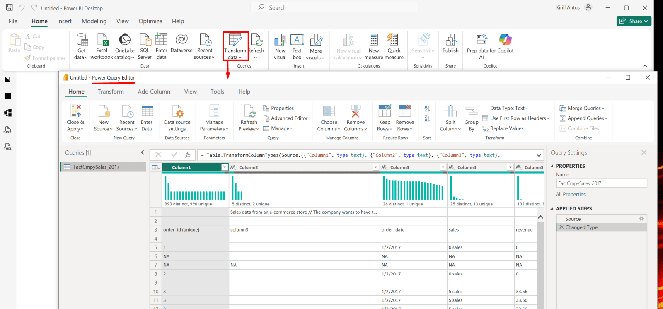Click the query Name input field
This screenshot has height=309, width=663.
click(601, 183)
